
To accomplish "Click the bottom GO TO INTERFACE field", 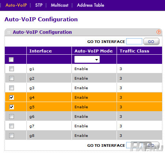I will (134, 145).
